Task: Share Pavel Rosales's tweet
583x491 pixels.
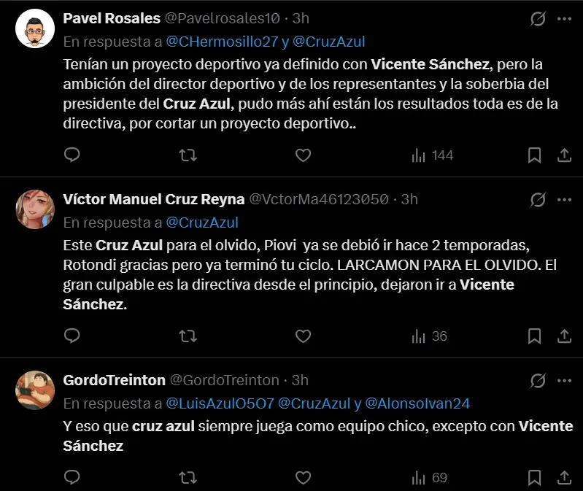Action: click(564, 155)
